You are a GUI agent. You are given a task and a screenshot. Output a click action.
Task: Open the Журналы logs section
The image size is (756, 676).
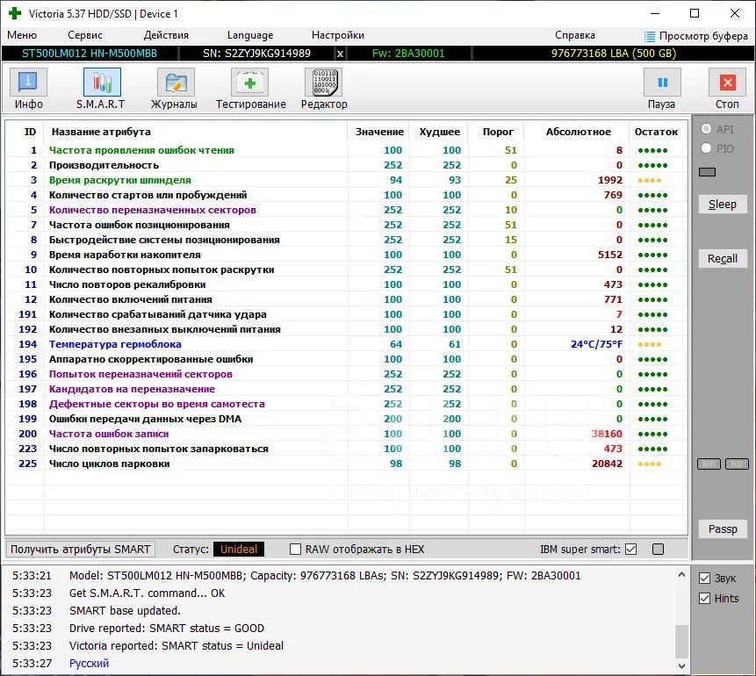[x=175, y=89]
